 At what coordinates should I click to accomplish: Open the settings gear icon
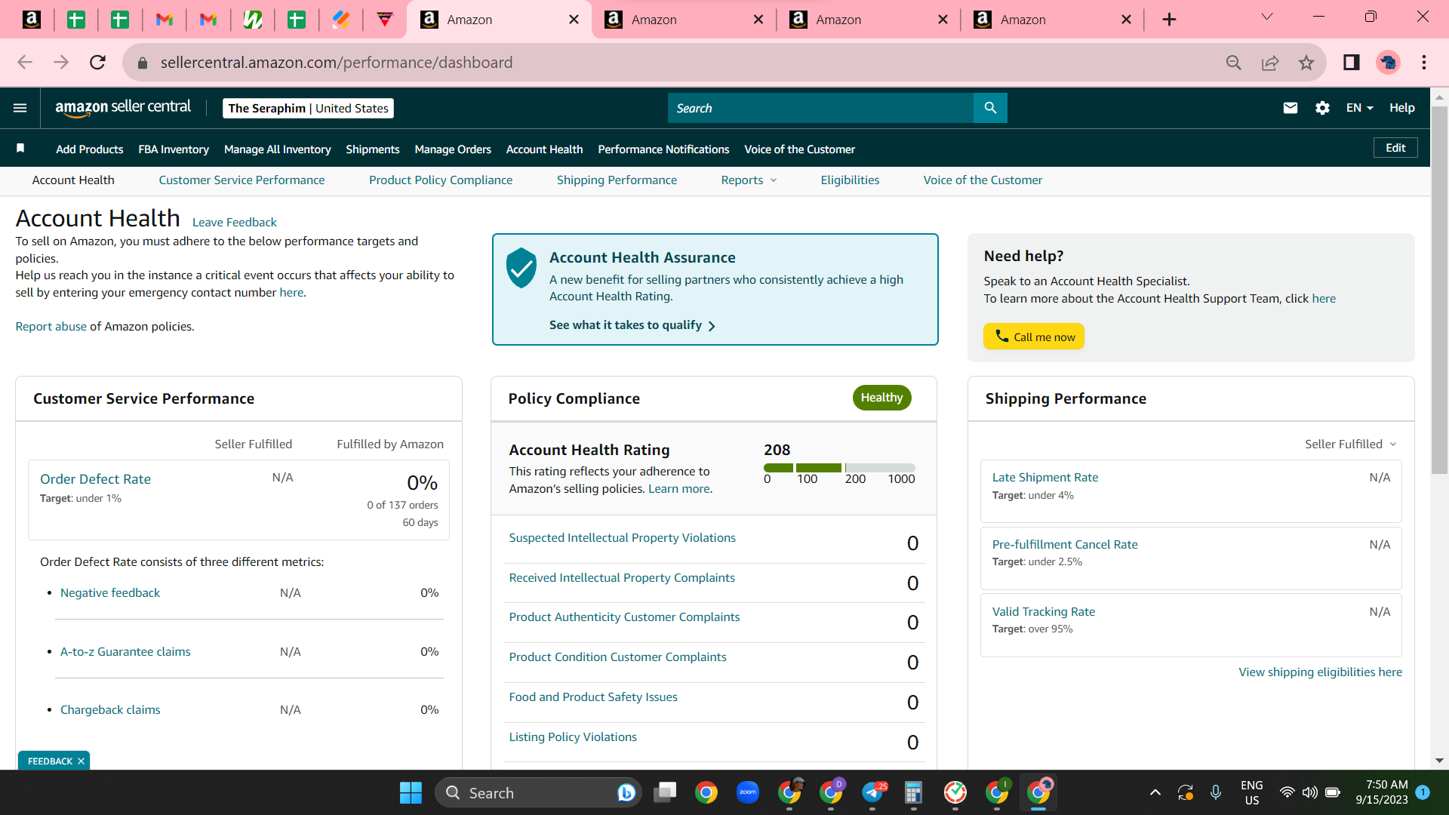click(x=1322, y=108)
